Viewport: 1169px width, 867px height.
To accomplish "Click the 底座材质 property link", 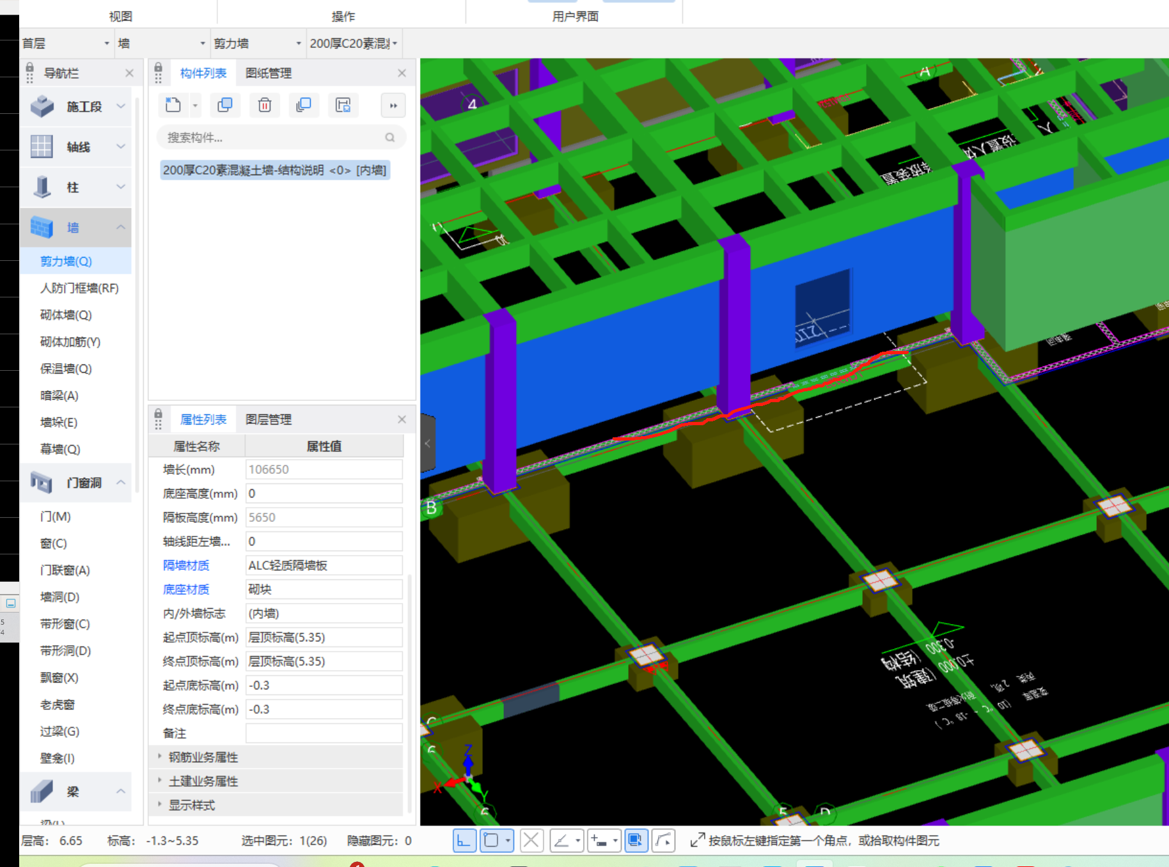I will 186,589.
